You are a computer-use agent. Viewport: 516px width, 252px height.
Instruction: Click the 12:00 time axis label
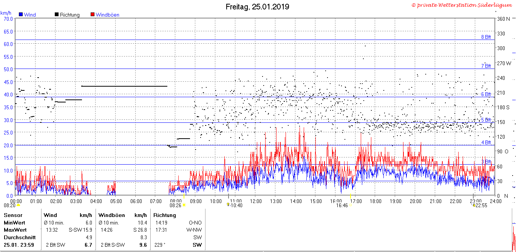tap(256, 201)
